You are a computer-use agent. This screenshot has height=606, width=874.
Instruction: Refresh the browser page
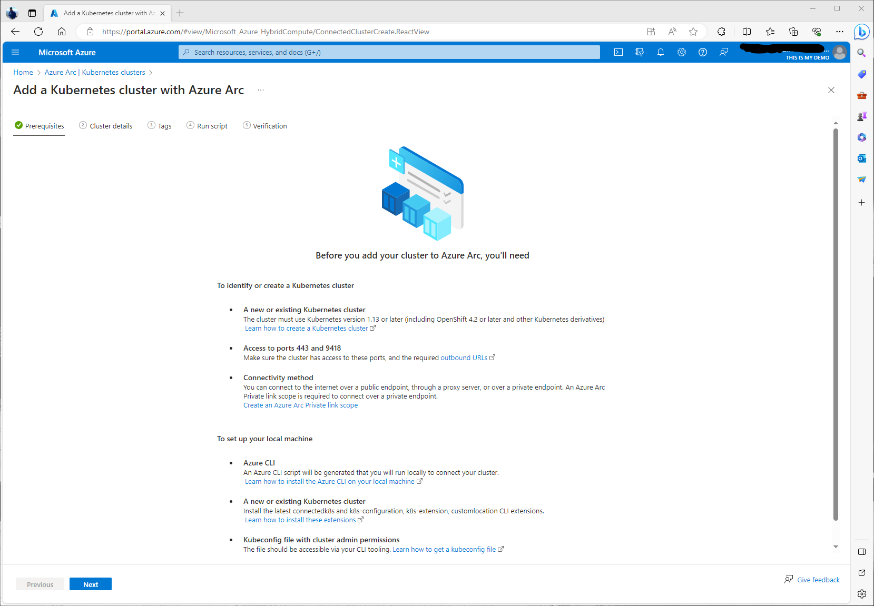pyautogui.click(x=38, y=32)
